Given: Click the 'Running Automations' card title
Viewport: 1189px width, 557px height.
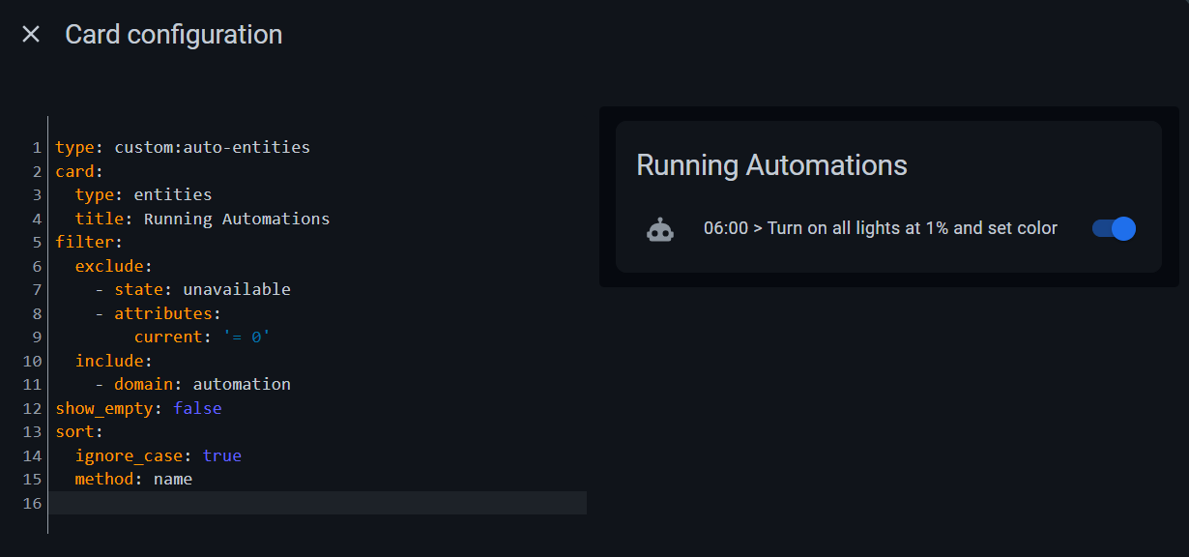Looking at the screenshot, I should pyautogui.click(x=770, y=165).
